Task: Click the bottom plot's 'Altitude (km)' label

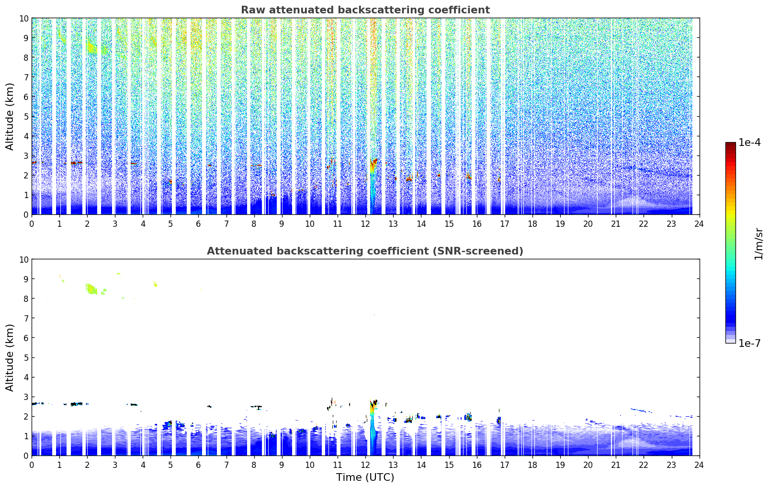Action: point(10,357)
